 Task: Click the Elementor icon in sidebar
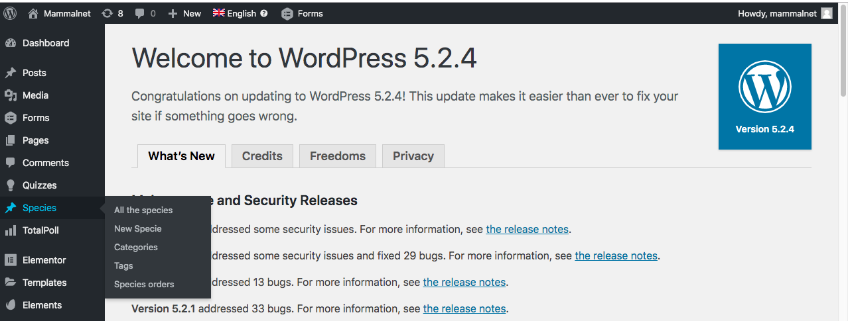coord(11,260)
